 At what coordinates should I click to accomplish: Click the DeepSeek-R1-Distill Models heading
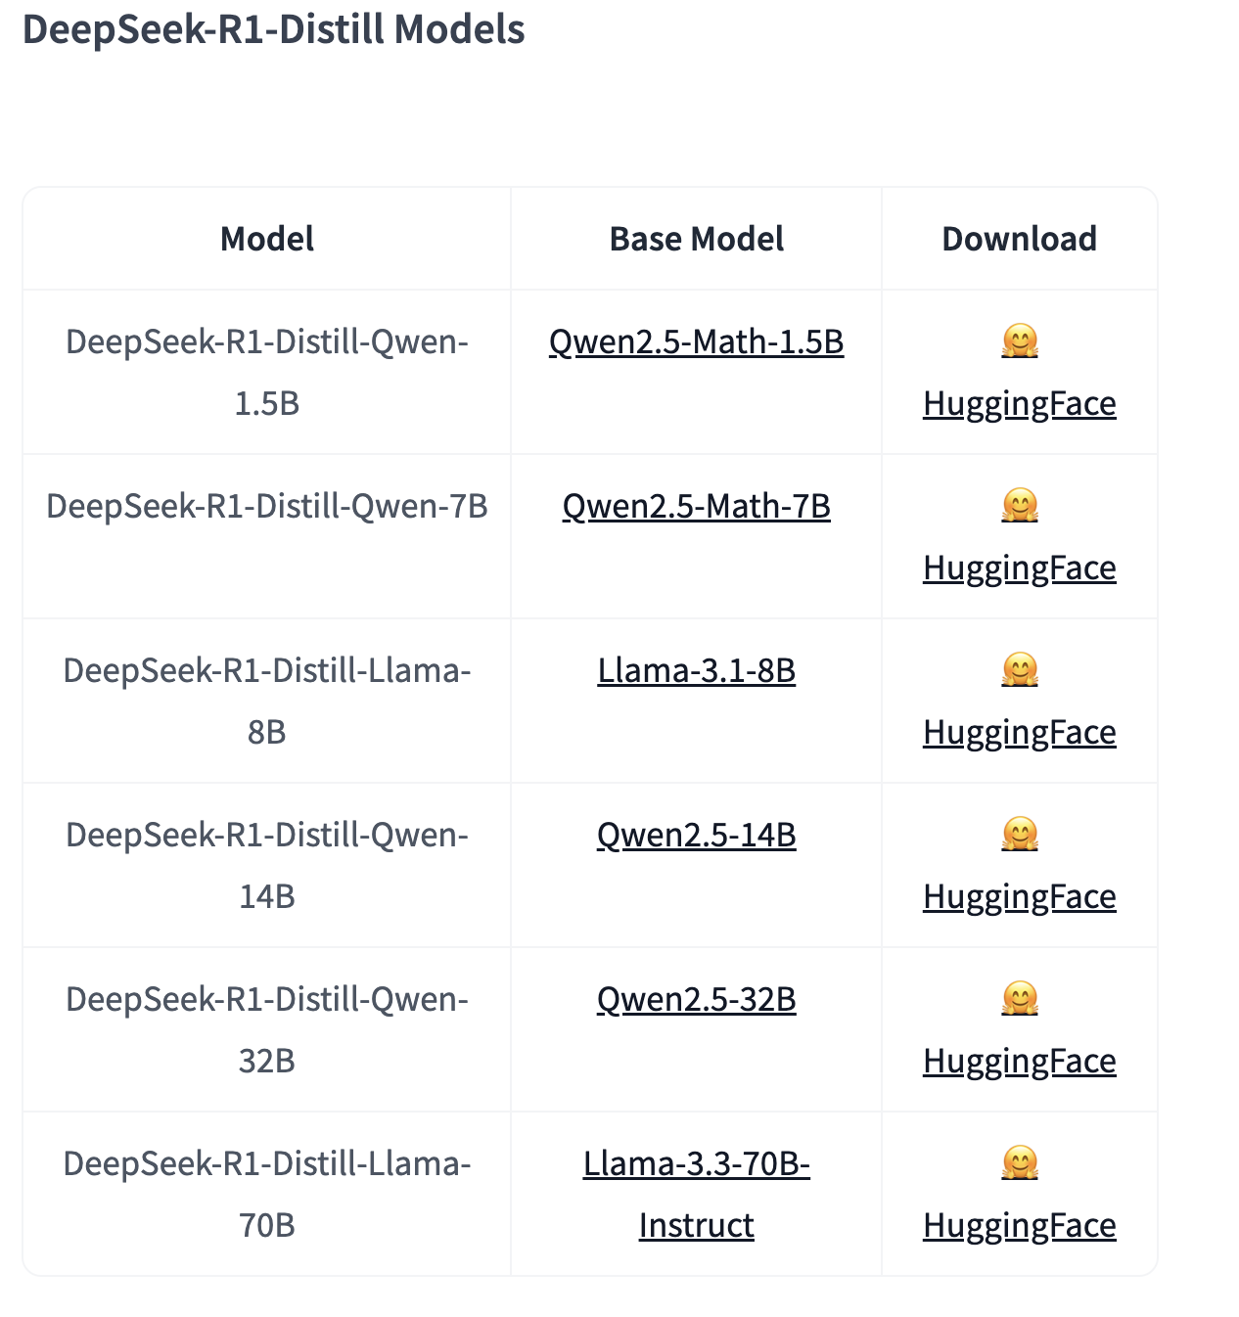(x=274, y=30)
